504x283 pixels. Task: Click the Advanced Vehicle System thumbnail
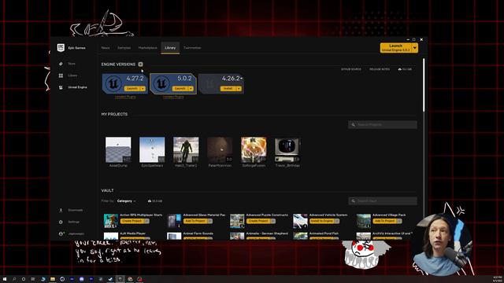pos(300,221)
